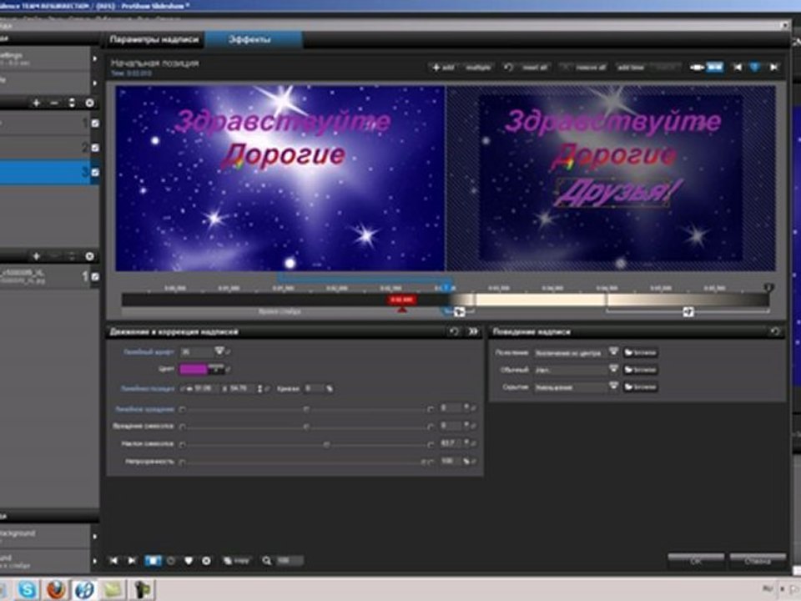The height and width of the screenshot is (601, 801).
Task: Open the Появление effect dropdown
Action: tap(613, 352)
